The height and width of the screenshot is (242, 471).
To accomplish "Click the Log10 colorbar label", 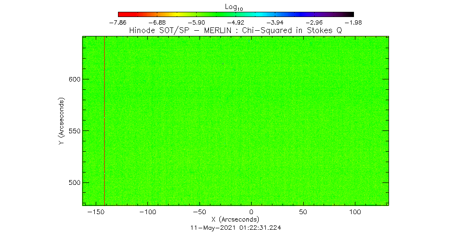I will [235, 6].
